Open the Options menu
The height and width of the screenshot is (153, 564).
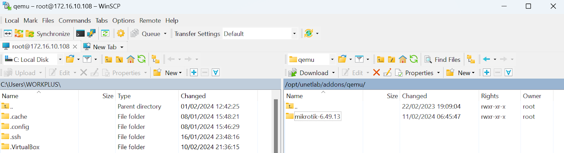click(123, 20)
